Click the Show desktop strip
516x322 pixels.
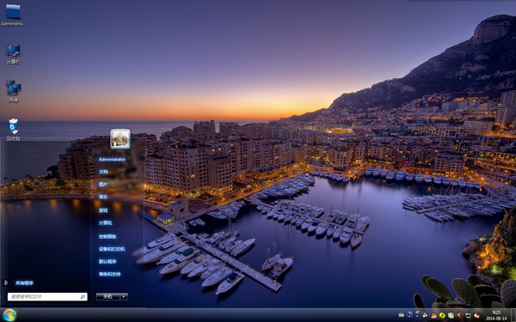point(513,315)
